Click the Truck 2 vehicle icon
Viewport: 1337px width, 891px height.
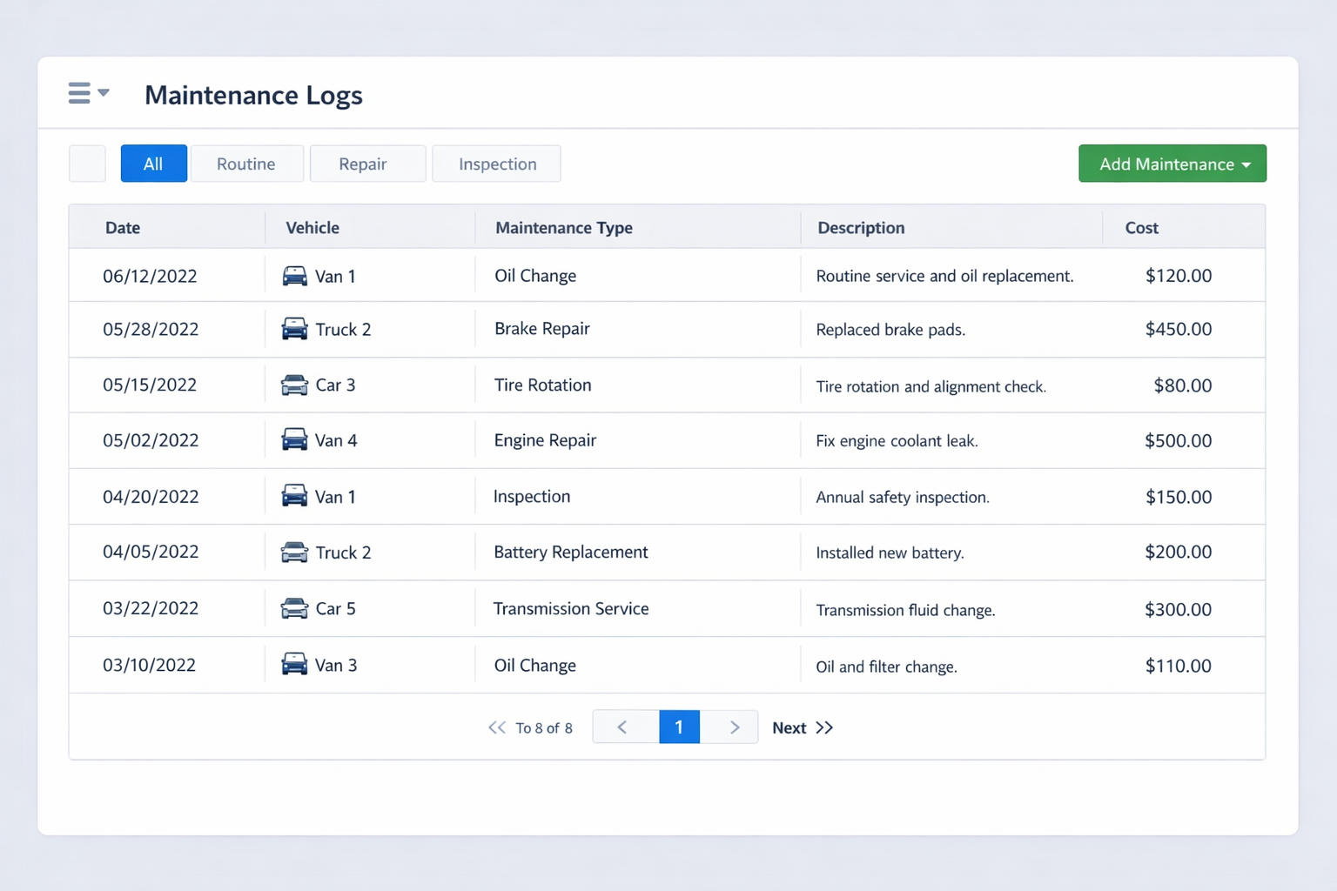(295, 329)
